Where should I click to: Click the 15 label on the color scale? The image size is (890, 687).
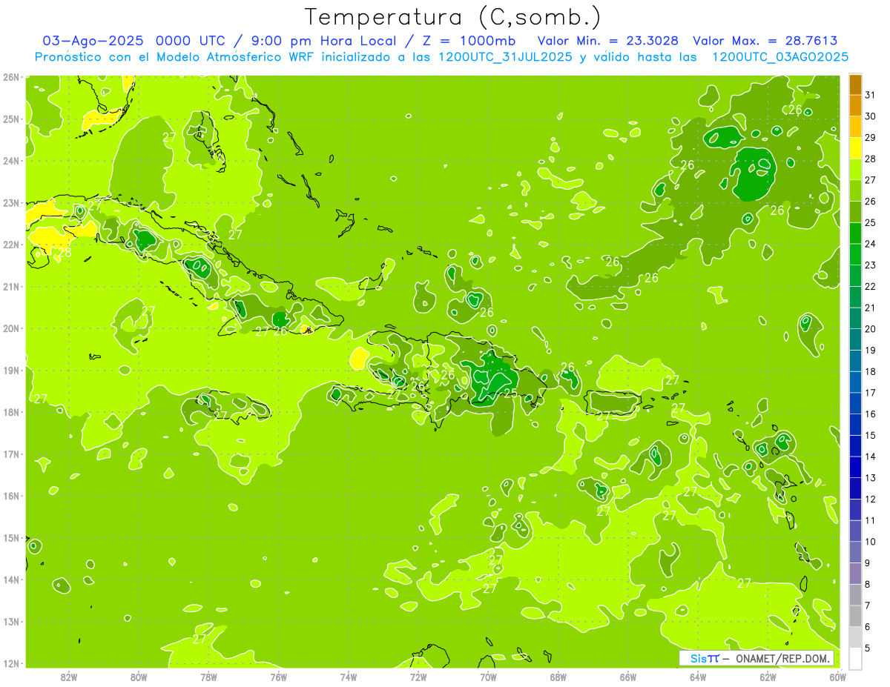pos(871,435)
